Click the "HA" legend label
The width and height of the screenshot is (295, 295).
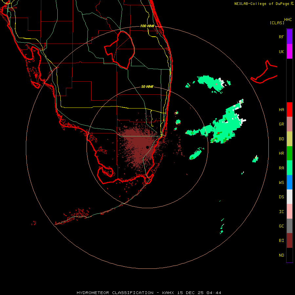click(x=281, y=110)
